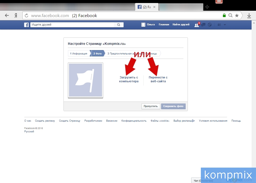Open the Разработчикам footer link
This screenshot has width=256, height=183.
click(x=93, y=121)
